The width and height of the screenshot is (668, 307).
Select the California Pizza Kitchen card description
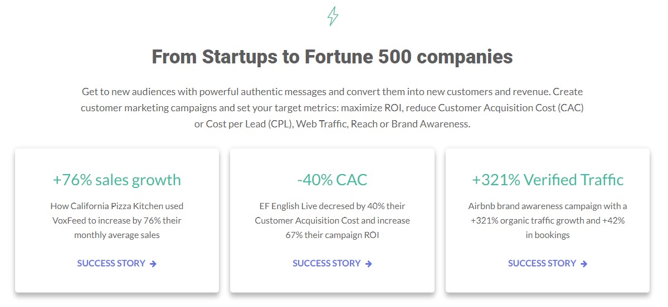(117, 221)
